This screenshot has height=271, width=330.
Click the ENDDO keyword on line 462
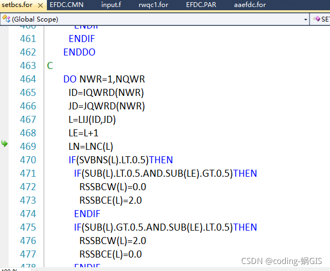[x=79, y=52]
